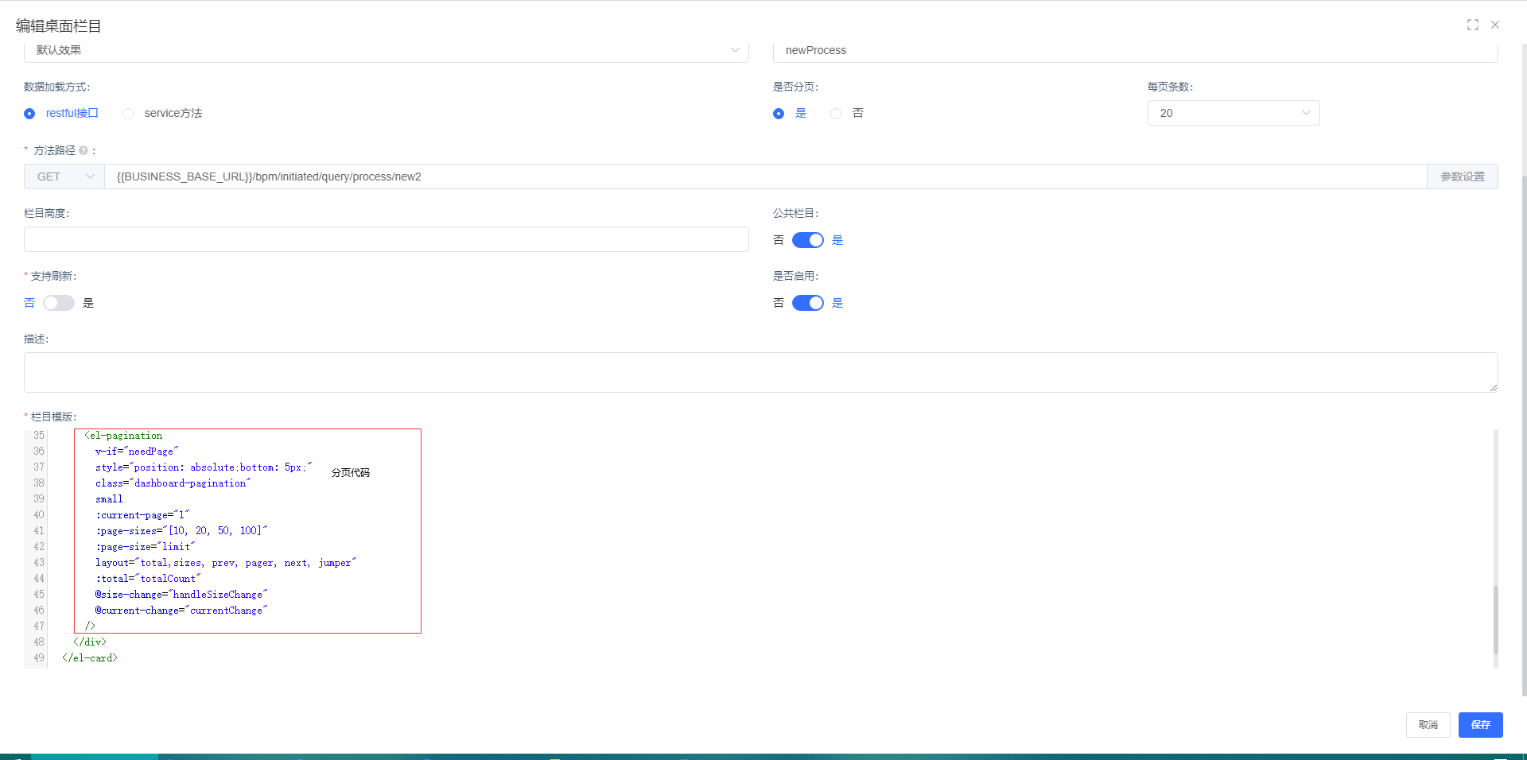This screenshot has width=1527, height=760.
Task: Toggle the 公共栏目 switch
Action: point(807,240)
